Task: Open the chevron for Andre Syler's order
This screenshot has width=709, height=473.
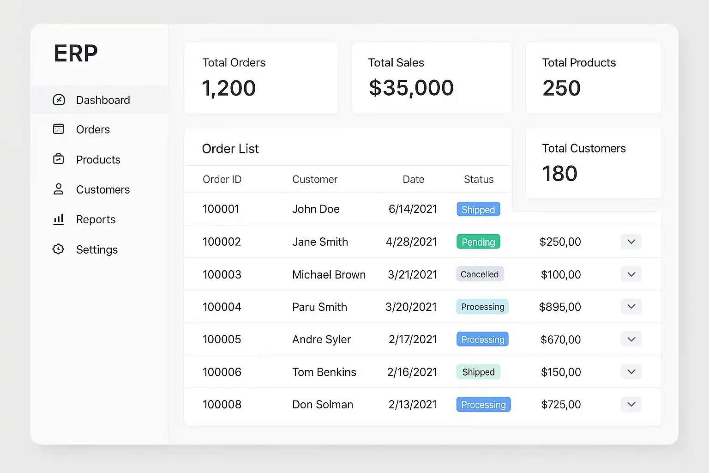Action: click(631, 340)
